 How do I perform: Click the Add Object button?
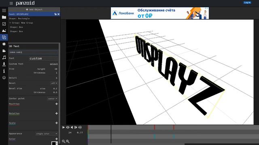(34, 10)
